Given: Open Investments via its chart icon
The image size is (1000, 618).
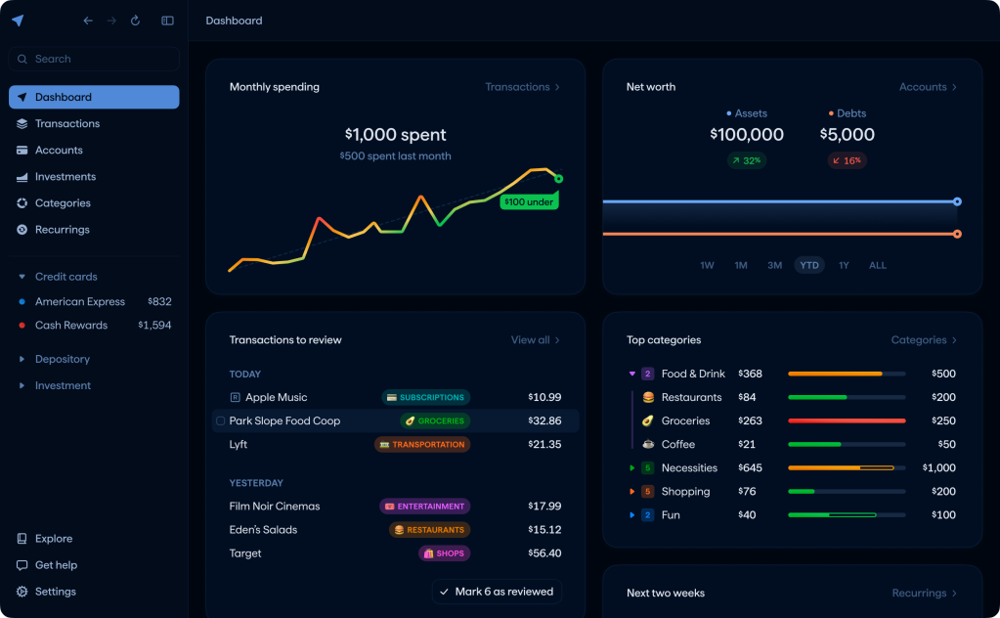Looking at the screenshot, I should (x=23, y=176).
